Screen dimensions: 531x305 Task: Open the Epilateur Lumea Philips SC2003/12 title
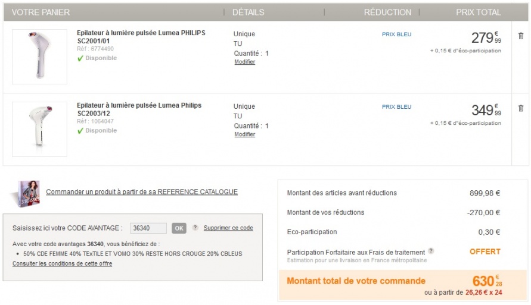[139, 109]
